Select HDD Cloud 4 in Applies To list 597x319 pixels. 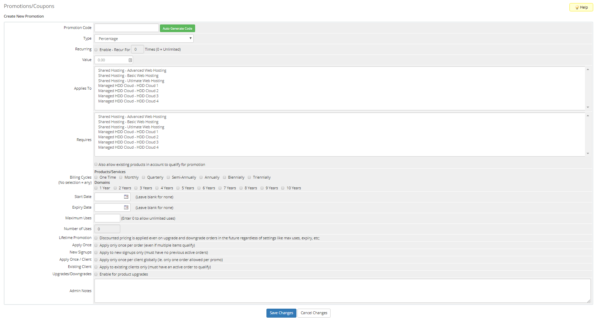click(128, 101)
